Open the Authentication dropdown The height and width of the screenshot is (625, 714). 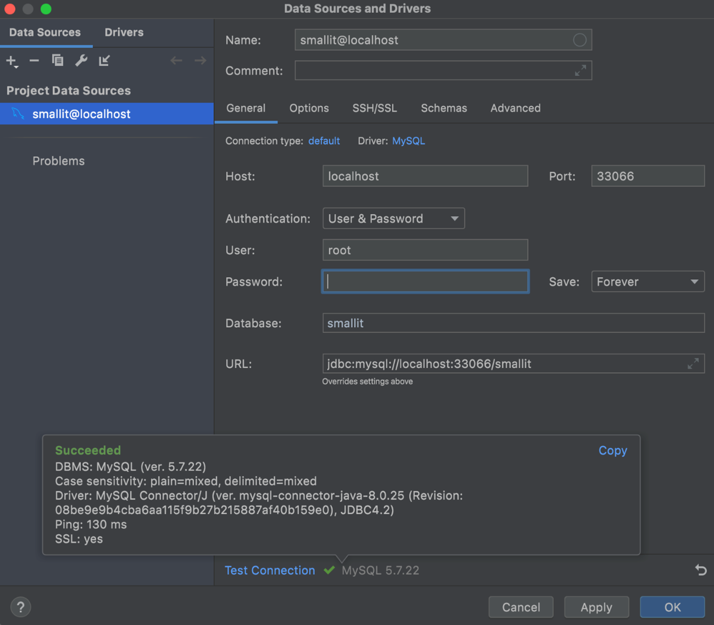(x=394, y=219)
